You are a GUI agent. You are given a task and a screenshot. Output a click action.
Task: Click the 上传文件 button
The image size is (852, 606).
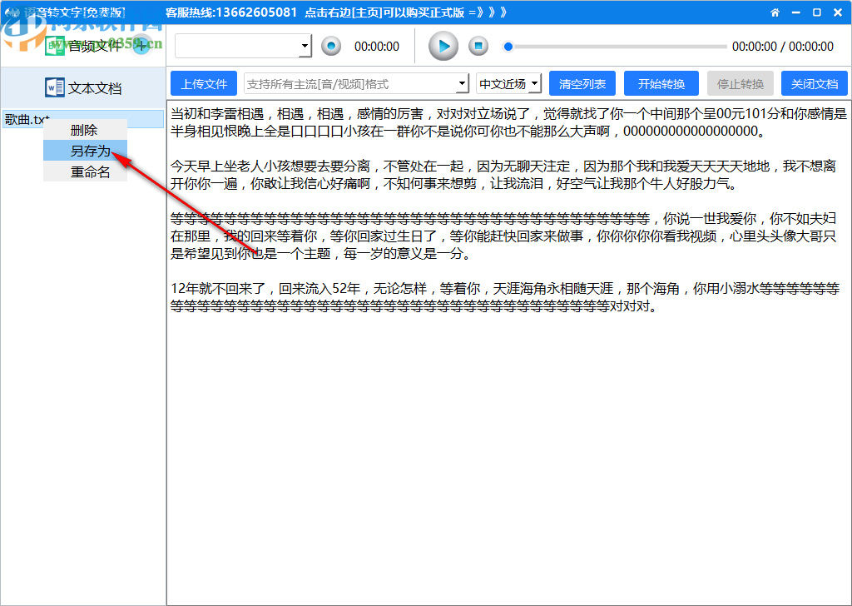pyautogui.click(x=204, y=84)
